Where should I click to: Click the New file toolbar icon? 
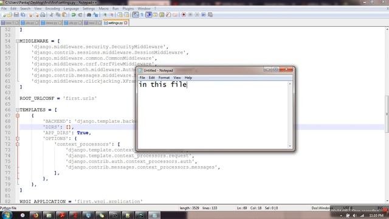pos(4,15)
